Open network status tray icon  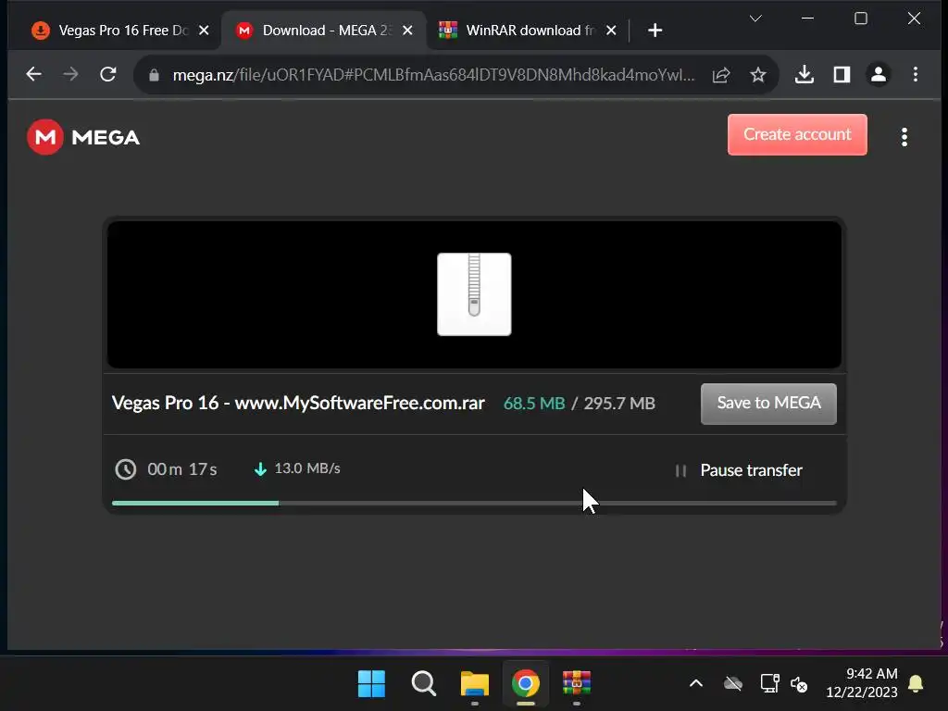coord(769,684)
